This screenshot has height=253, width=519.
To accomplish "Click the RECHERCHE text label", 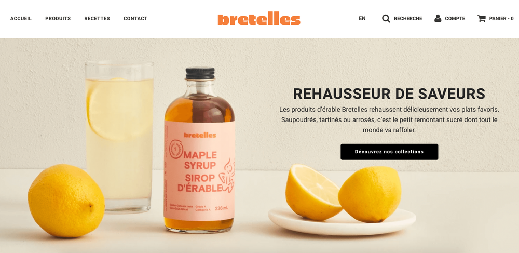I will tap(408, 19).
